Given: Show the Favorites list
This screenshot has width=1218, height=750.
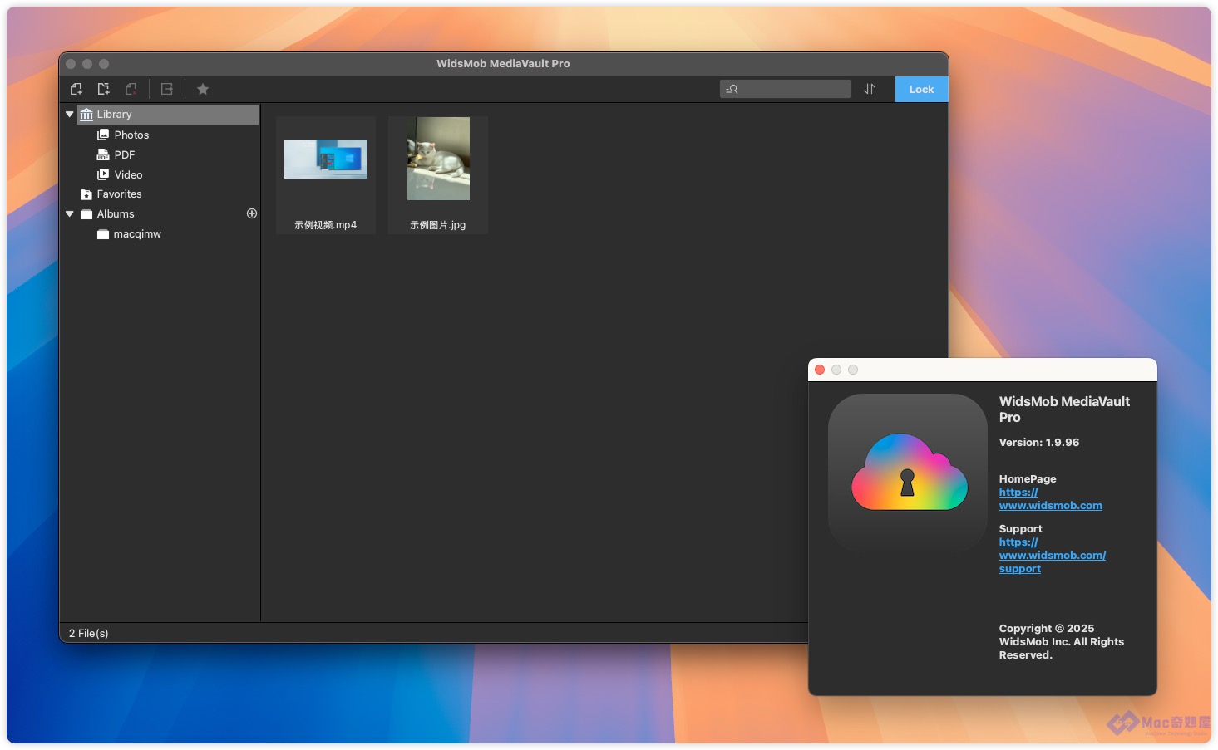Looking at the screenshot, I should tap(119, 194).
